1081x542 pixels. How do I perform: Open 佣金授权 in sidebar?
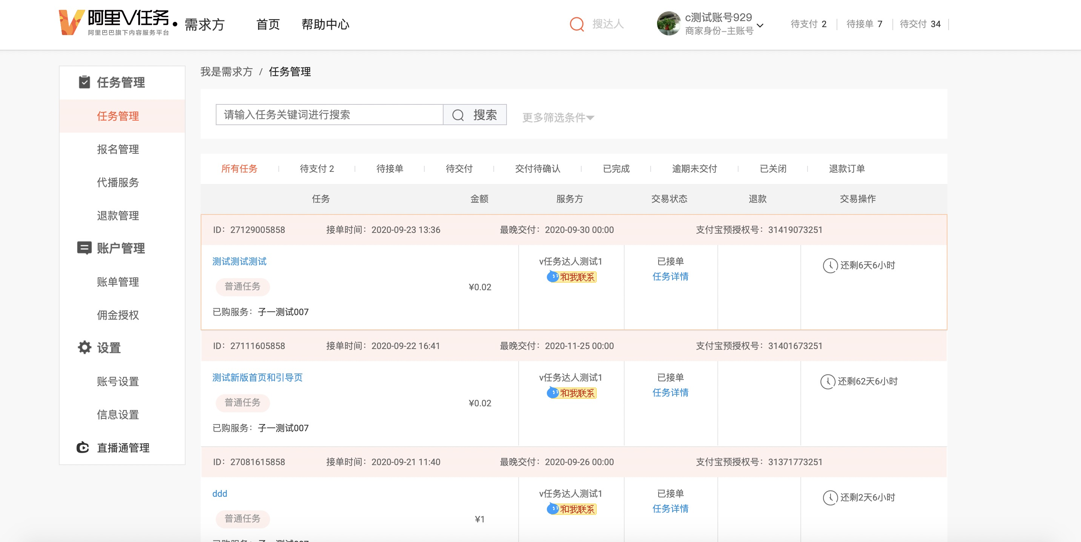(118, 315)
